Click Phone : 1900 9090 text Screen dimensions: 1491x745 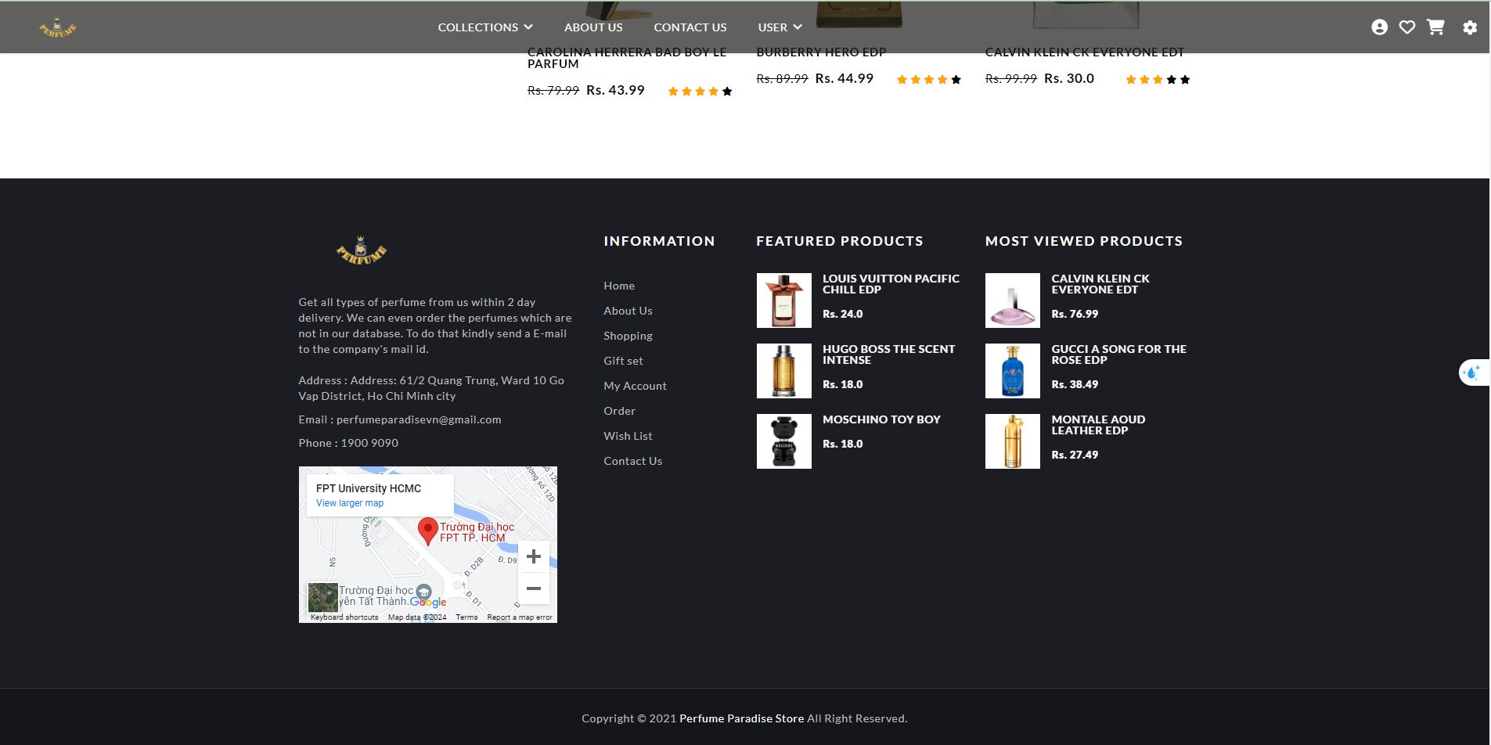coord(348,443)
